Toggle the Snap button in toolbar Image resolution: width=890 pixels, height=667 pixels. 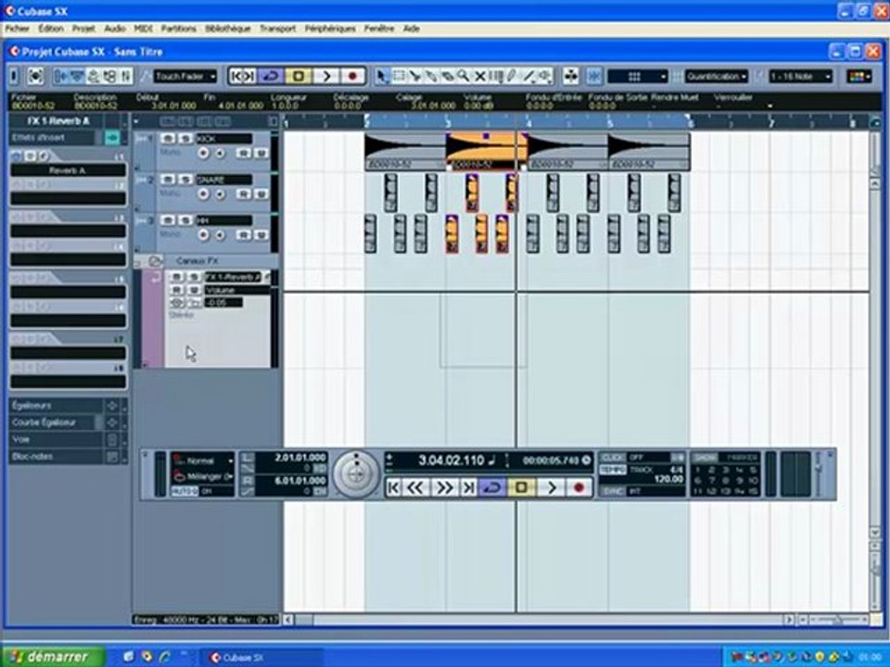tap(594, 76)
